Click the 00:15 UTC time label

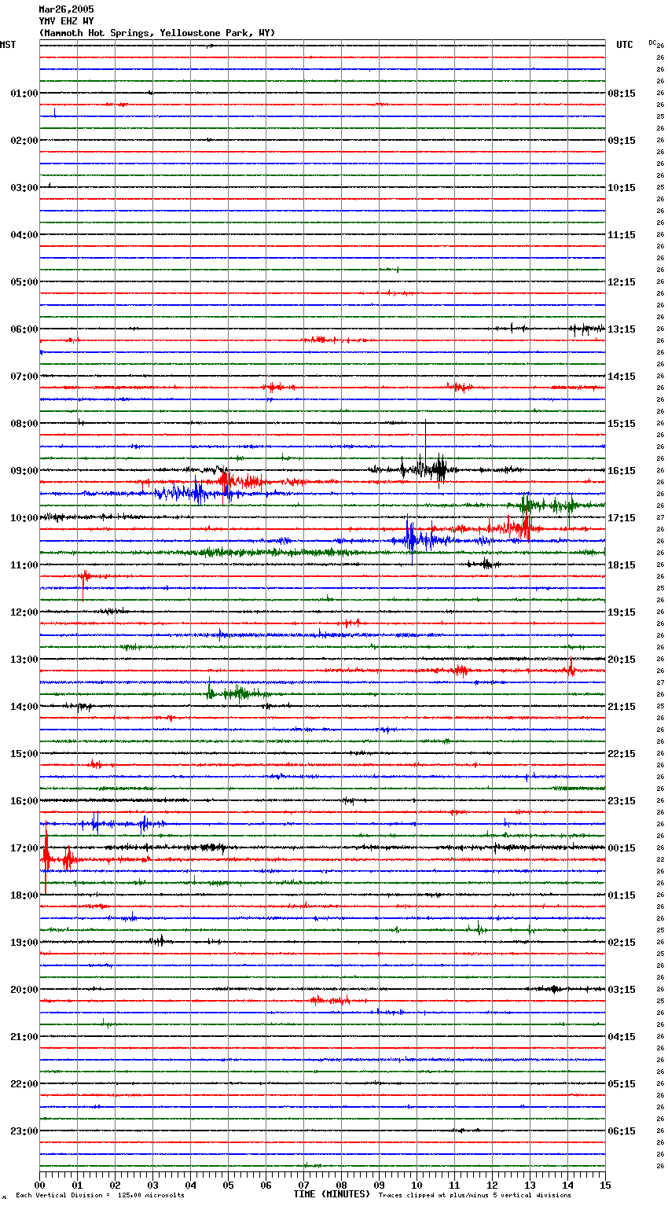pos(622,848)
